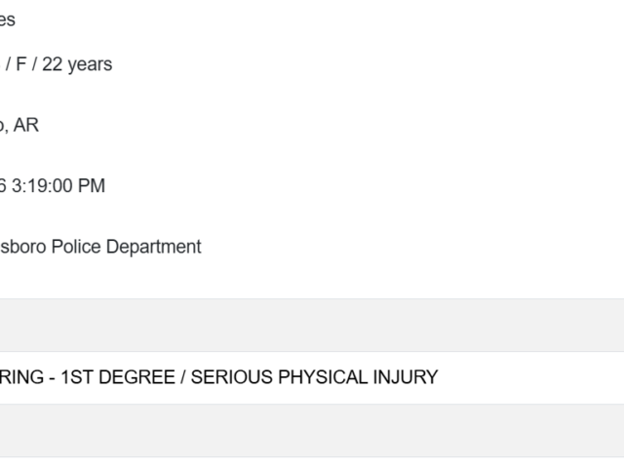Click the blank white row at bottom
The height and width of the screenshot is (468, 624).
312,463
